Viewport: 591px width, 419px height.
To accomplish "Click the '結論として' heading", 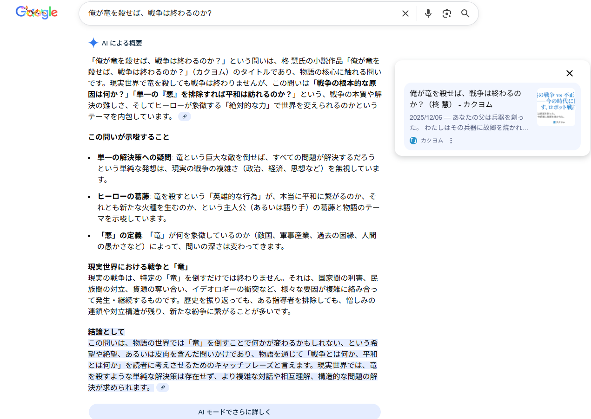I will coord(106,332).
